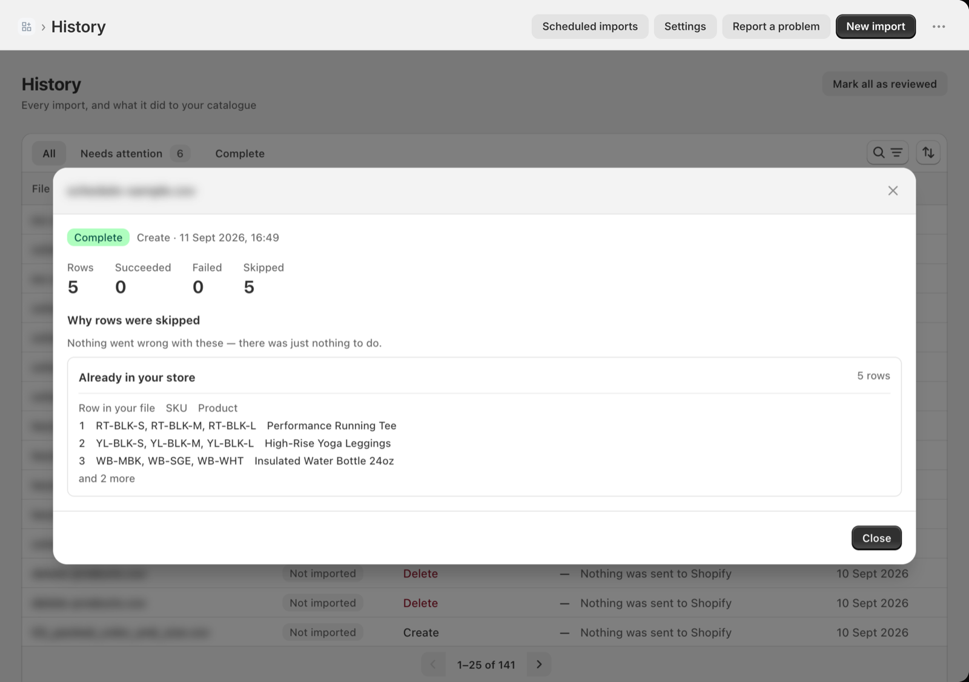Click the Succeeded count label

[143, 267]
